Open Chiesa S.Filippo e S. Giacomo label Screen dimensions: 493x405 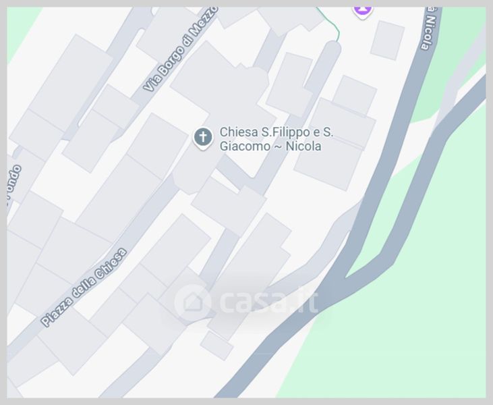276,139
